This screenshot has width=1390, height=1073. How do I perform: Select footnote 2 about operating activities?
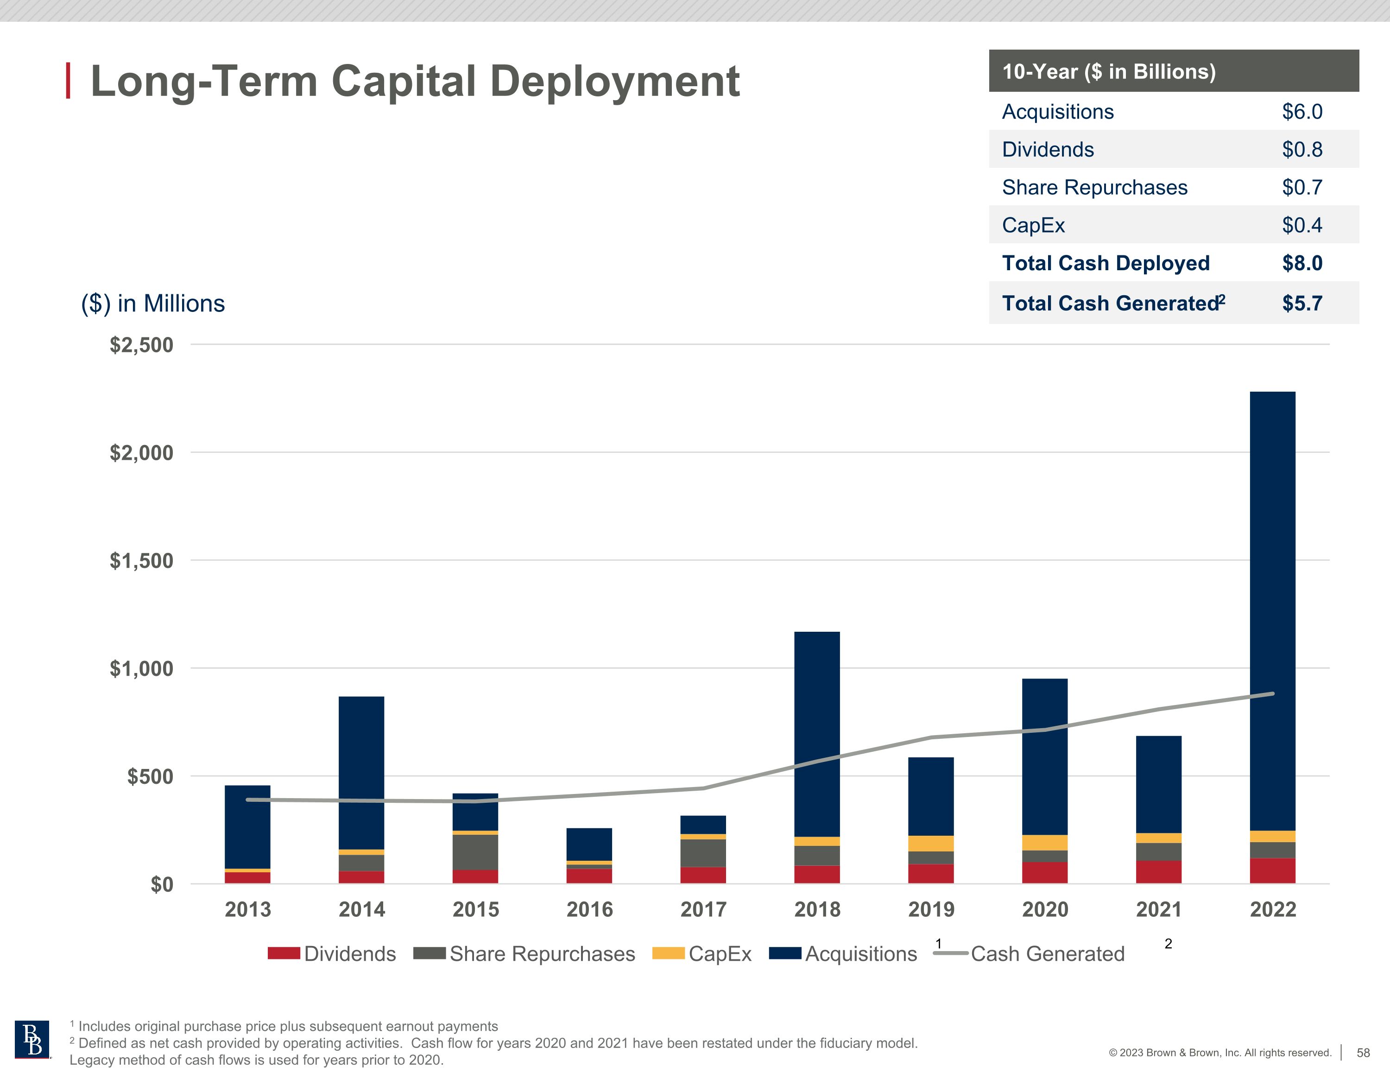click(493, 1051)
